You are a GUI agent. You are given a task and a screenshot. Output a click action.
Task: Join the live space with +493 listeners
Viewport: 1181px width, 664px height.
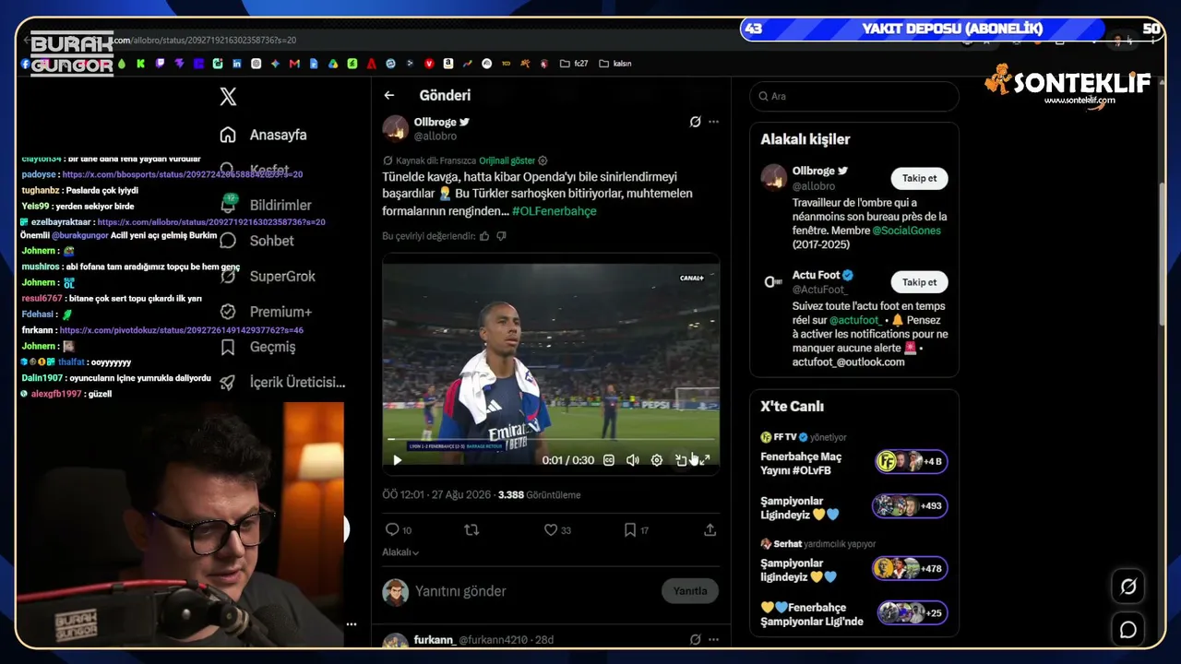pos(853,507)
